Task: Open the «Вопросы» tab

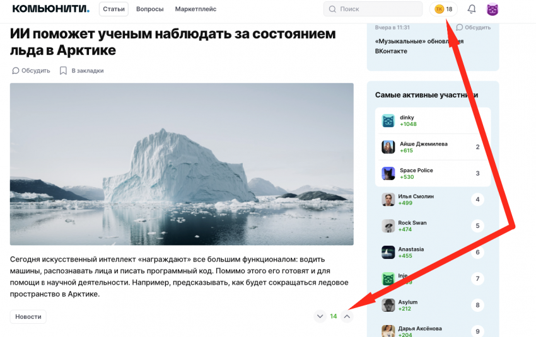Action: [149, 9]
